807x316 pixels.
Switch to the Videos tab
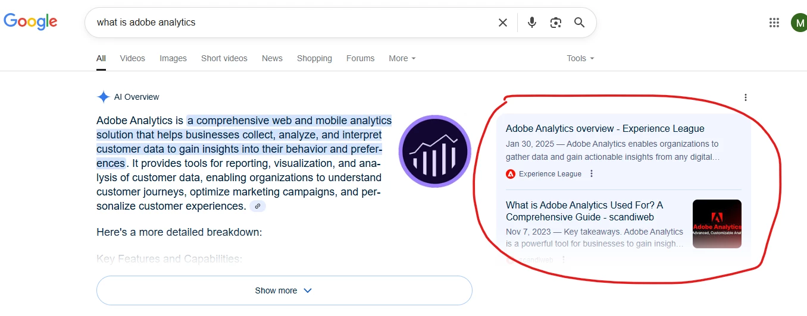click(x=133, y=58)
